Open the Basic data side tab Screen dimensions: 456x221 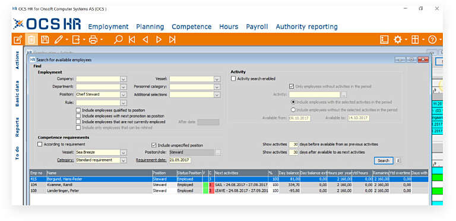(17, 93)
